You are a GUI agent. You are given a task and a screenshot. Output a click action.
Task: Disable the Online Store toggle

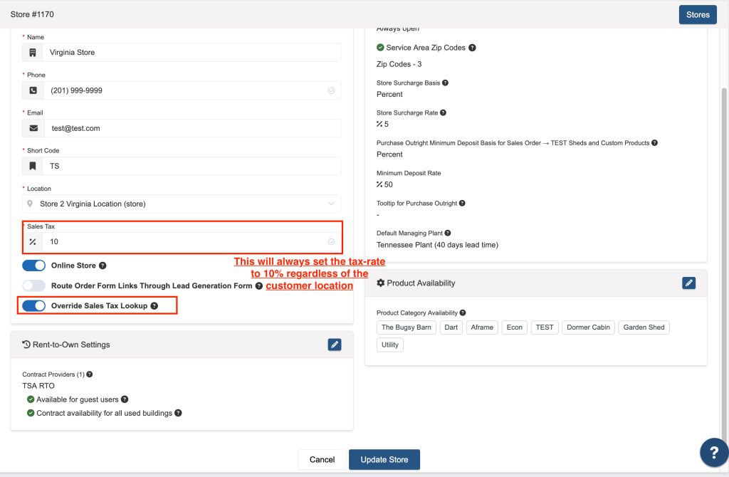(x=34, y=266)
